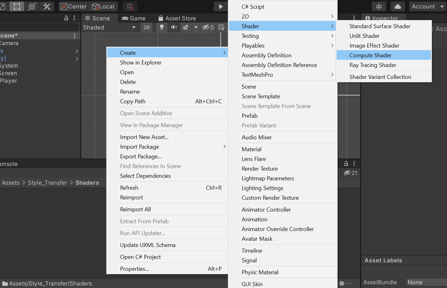
Task: Click the Play button
Action: point(221,7)
